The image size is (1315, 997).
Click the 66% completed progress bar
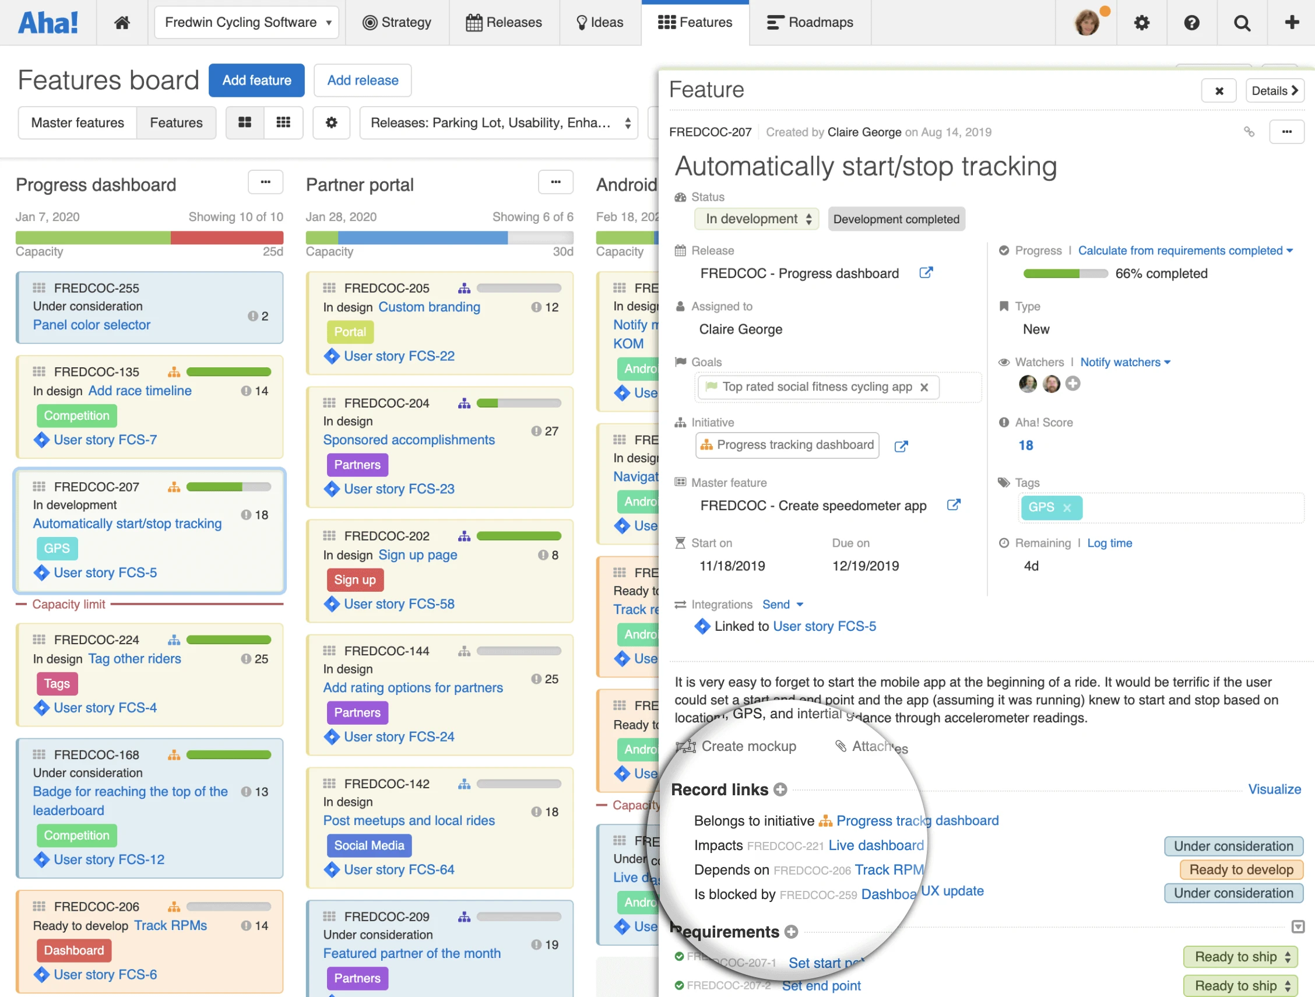pyautogui.click(x=1066, y=273)
